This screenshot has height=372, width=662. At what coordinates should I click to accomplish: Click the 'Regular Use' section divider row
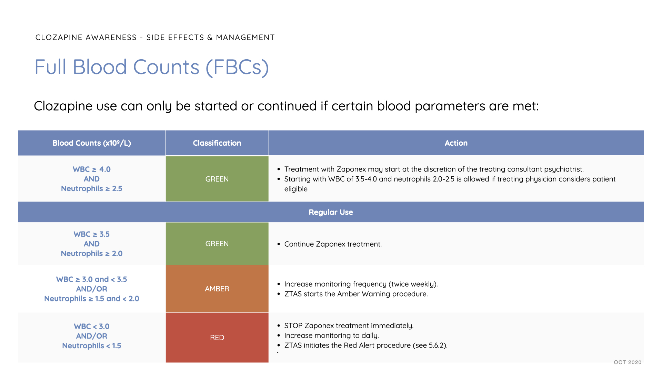click(331, 212)
